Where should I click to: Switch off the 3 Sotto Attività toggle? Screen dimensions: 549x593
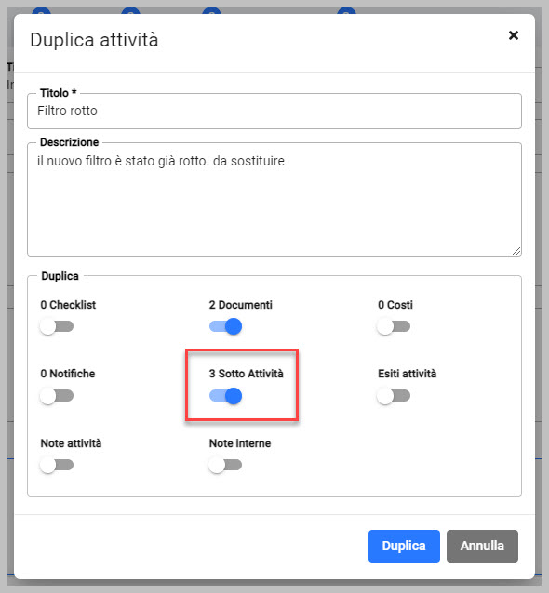(x=226, y=396)
